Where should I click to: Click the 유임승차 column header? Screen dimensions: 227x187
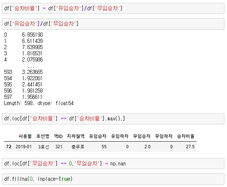[98, 136]
